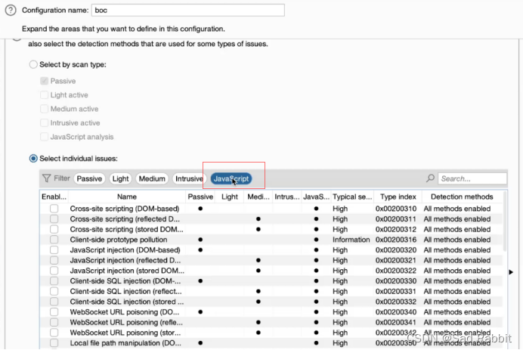Click the right-pointing expand arrow beside table
This screenshot has width=523, height=350.
tap(511, 272)
